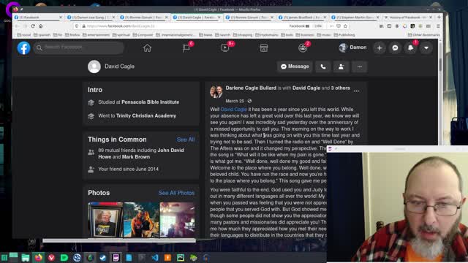Image resolution: width=468 pixels, height=263 pixels.
Task: Open the Other Bookmarks folder
Action: coord(424,35)
